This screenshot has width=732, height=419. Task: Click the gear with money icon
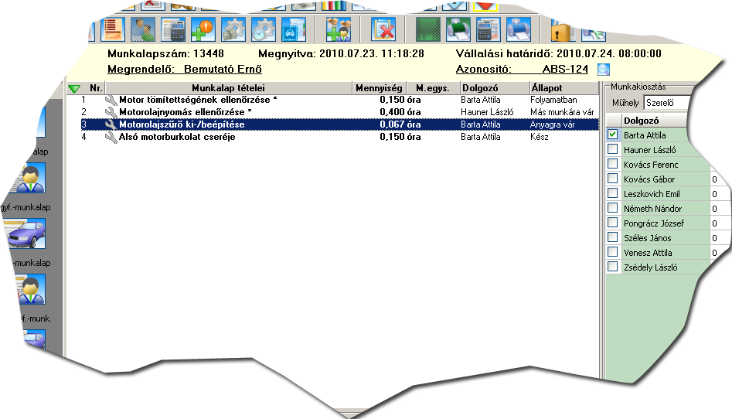[233, 30]
